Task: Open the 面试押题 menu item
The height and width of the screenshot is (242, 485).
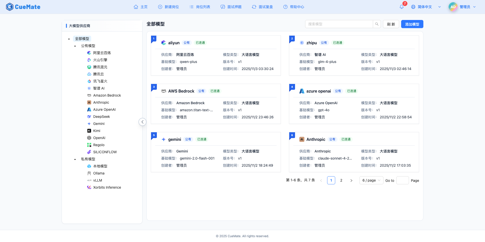Action: tap(231, 7)
